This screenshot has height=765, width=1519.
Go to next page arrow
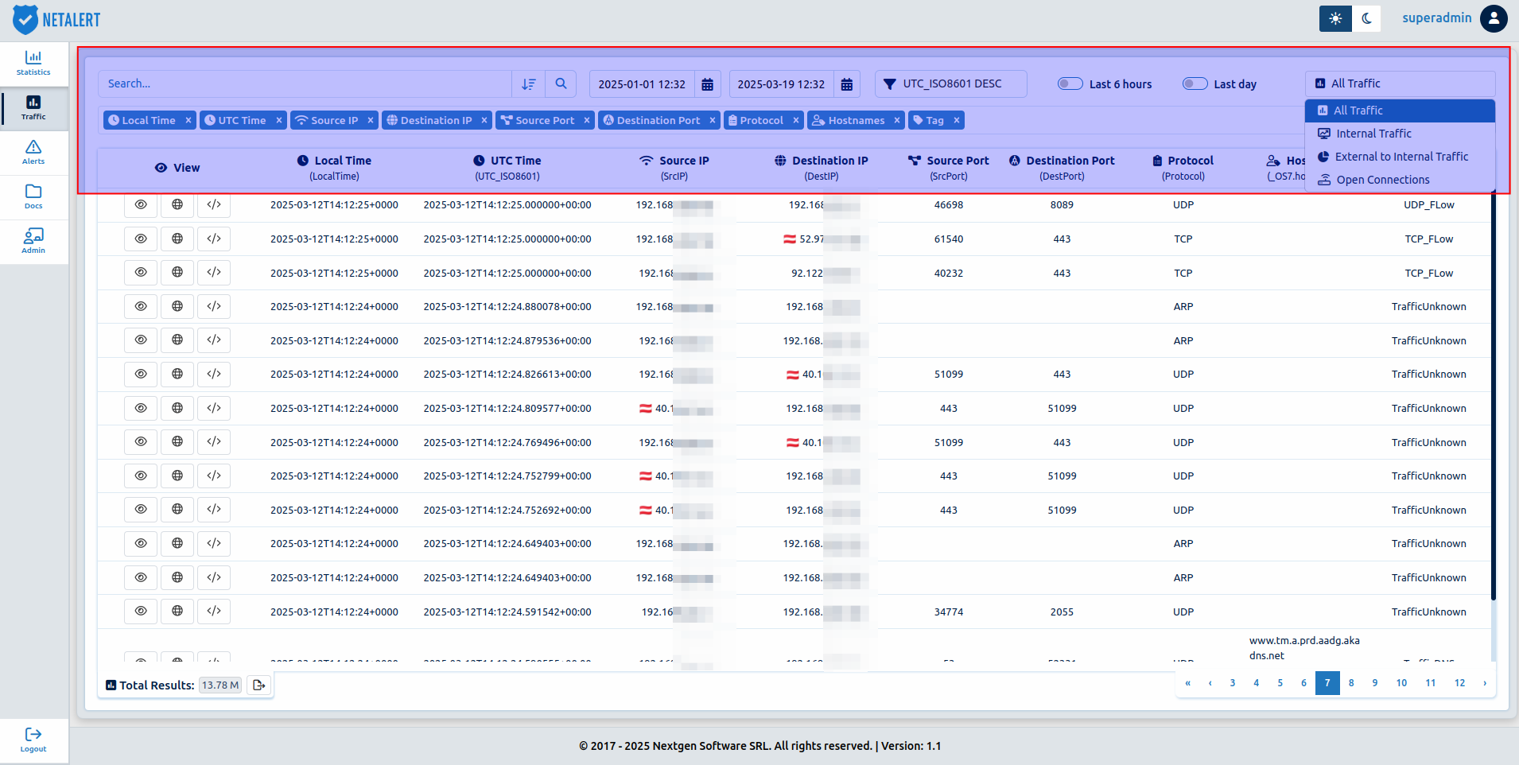point(1485,683)
